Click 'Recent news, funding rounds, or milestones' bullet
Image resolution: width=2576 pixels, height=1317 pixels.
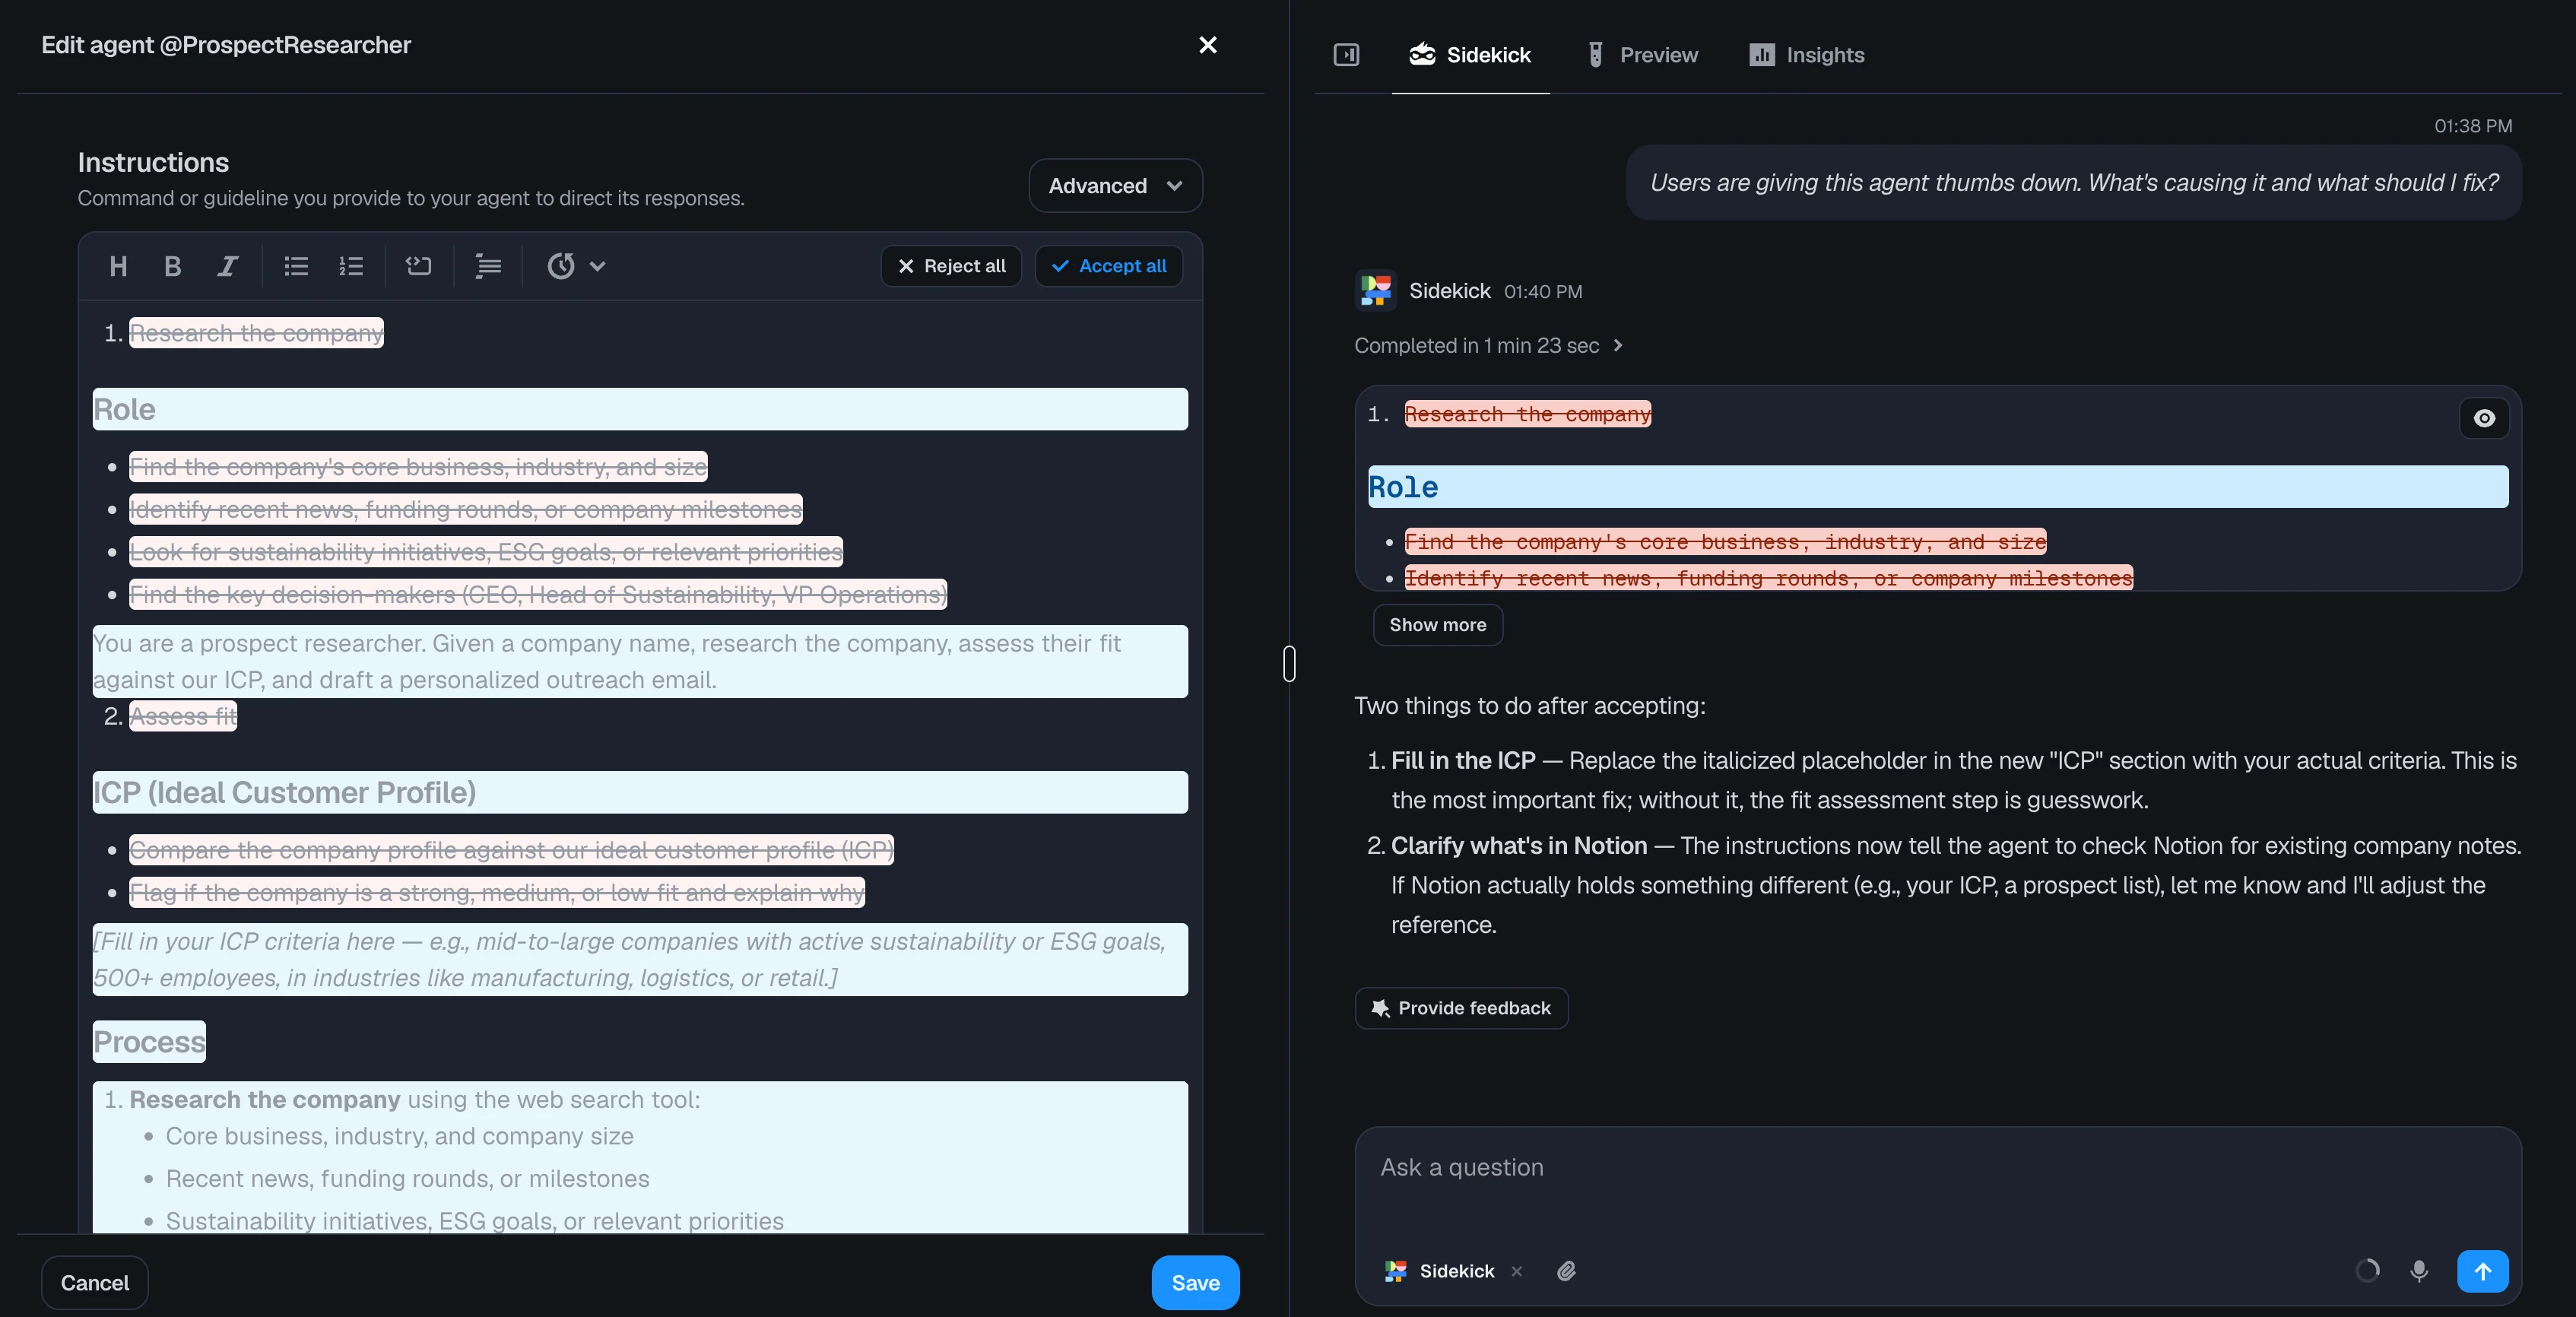407,1179
